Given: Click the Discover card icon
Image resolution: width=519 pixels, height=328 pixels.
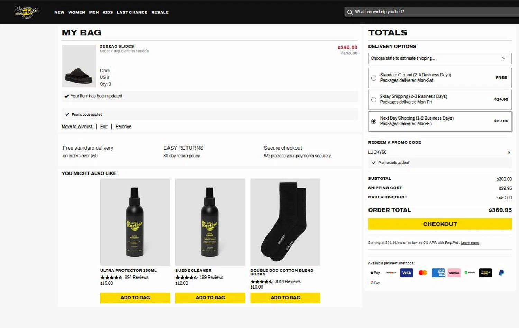Looking at the screenshot, I should click(x=391, y=273).
